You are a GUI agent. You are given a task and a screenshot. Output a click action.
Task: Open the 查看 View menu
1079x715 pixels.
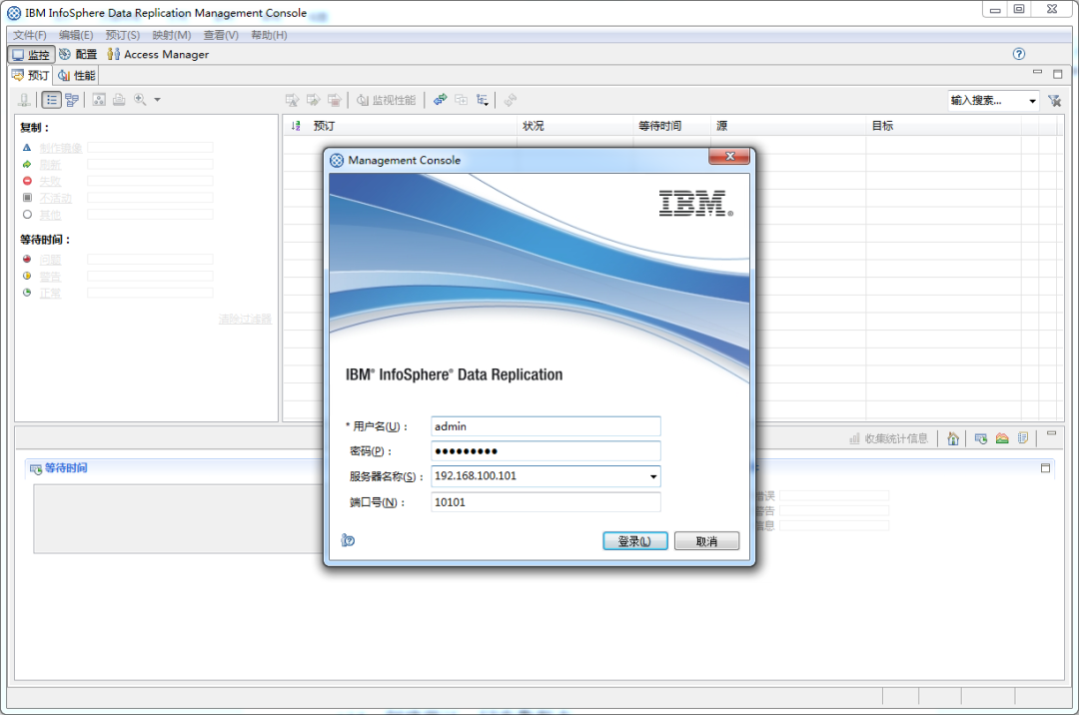pos(221,35)
